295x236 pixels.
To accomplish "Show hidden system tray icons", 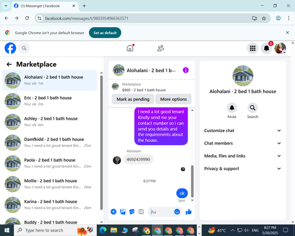I will pos(232,230).
